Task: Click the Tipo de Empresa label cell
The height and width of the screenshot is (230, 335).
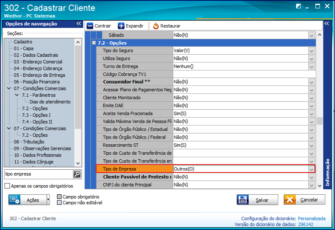Action: [x=135, y=169]
